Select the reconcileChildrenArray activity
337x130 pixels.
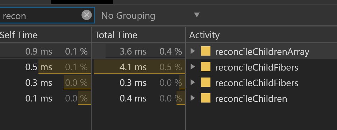click(262, 52)
